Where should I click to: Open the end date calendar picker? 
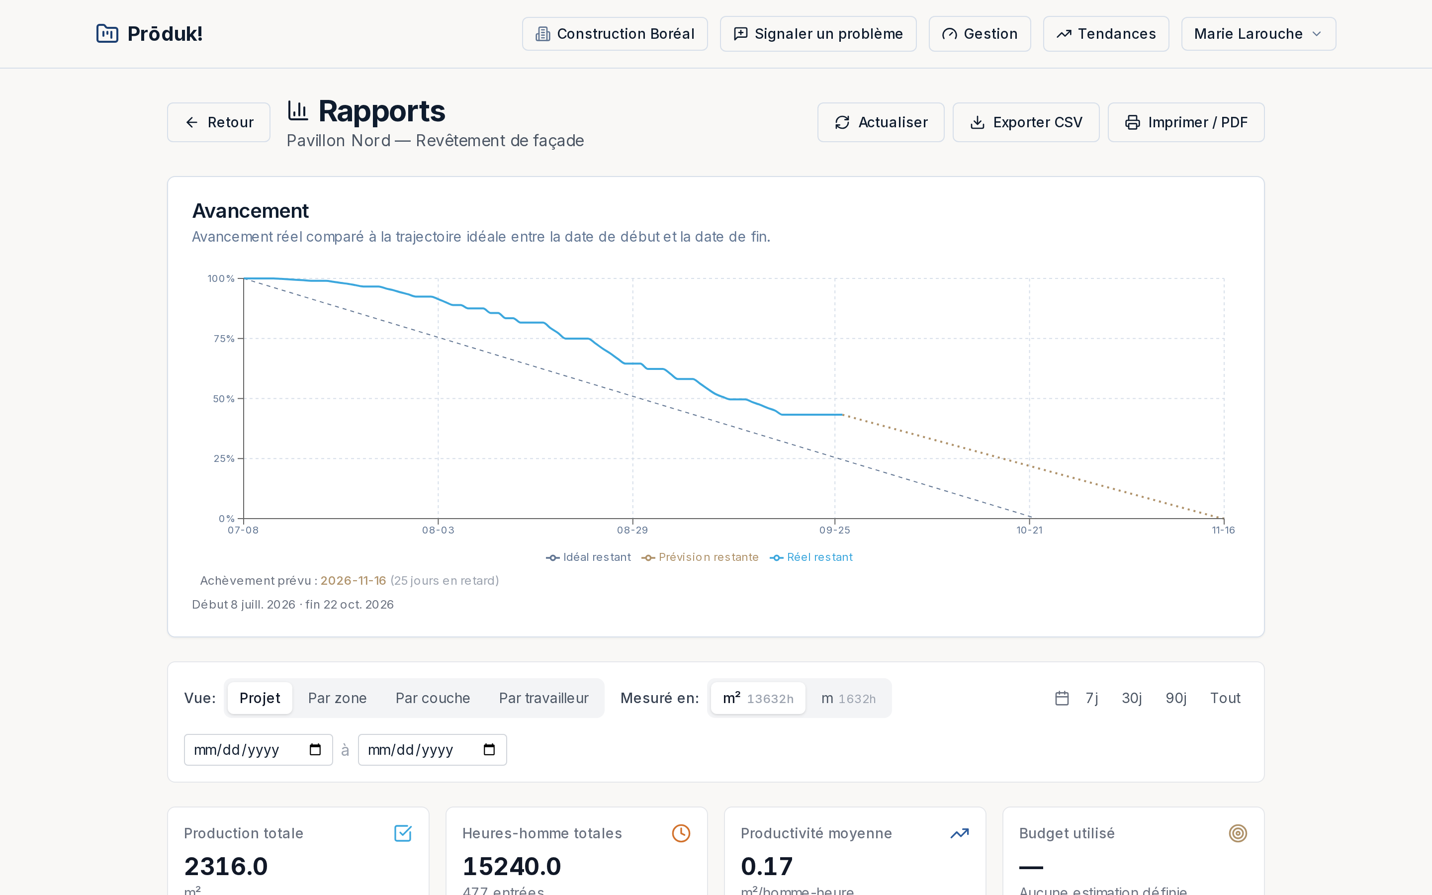(489, 750)
